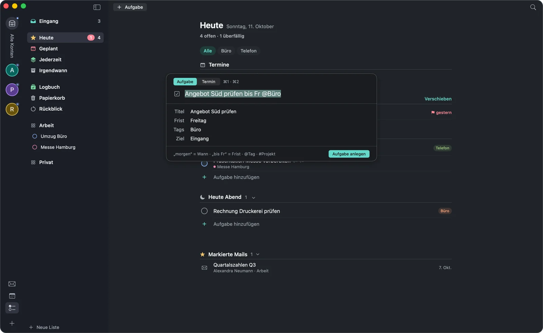Switch to account avatar A

(12, 70)
